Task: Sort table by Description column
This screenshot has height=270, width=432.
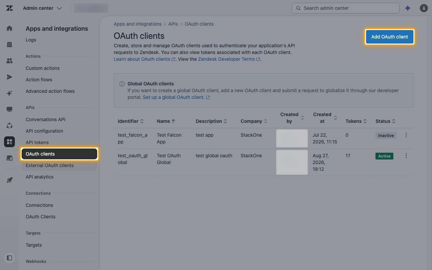Action: 211,121
